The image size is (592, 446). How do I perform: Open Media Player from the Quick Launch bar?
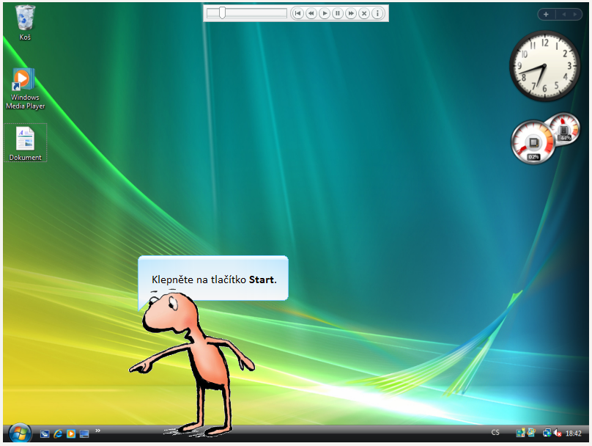[71, 434]
